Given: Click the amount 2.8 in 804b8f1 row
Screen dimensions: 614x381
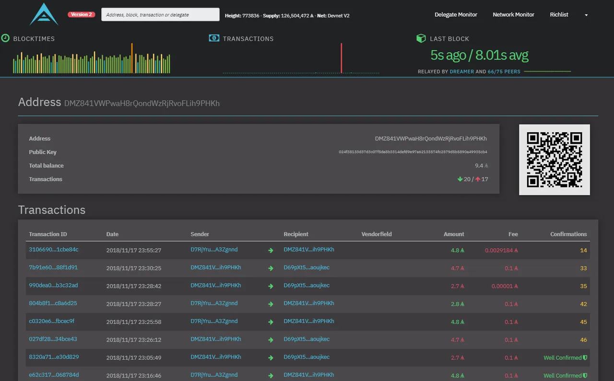Looking at the screenshot, I should [x=458, y=304].
